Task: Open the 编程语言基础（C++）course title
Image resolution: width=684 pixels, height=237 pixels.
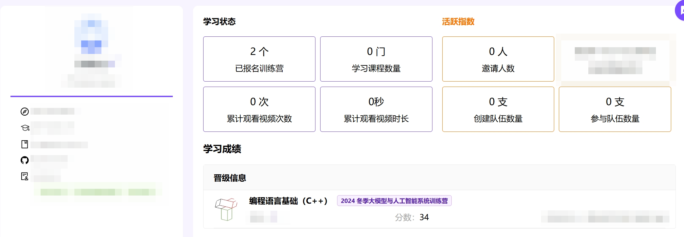Action: click(x=288, y=201)
